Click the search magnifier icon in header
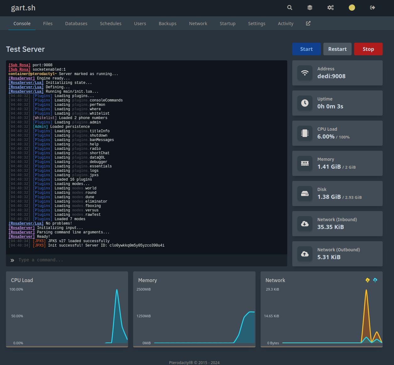 (x=290, y=8)
